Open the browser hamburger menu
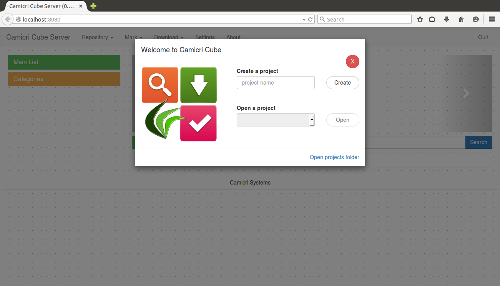 click(492, 19)
